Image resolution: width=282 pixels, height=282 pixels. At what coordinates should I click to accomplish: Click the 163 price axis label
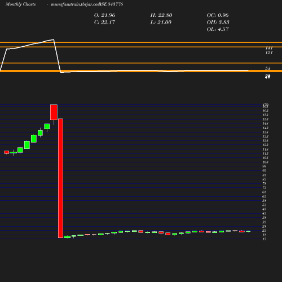coord(266,111)
